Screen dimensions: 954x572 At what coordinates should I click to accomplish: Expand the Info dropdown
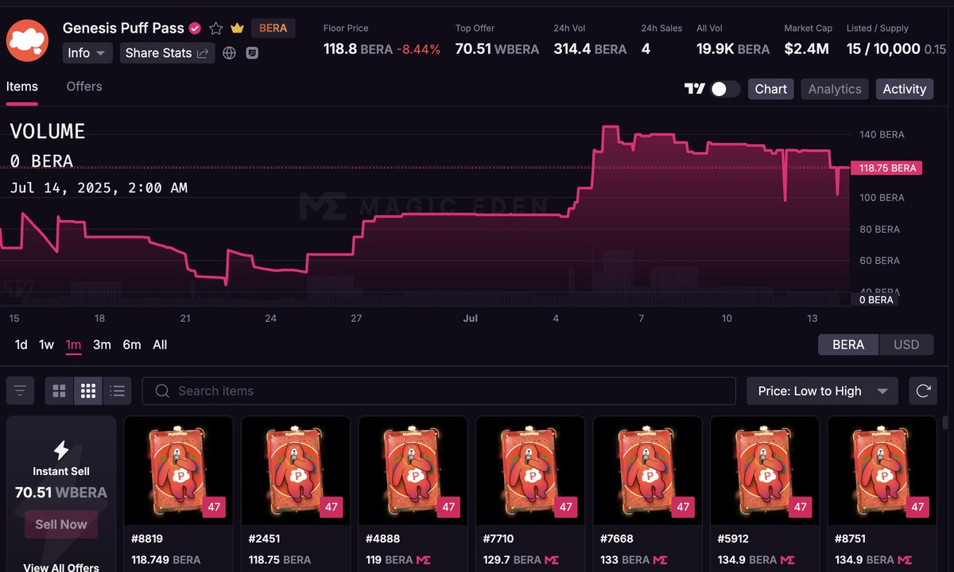(x=87, y=53)
